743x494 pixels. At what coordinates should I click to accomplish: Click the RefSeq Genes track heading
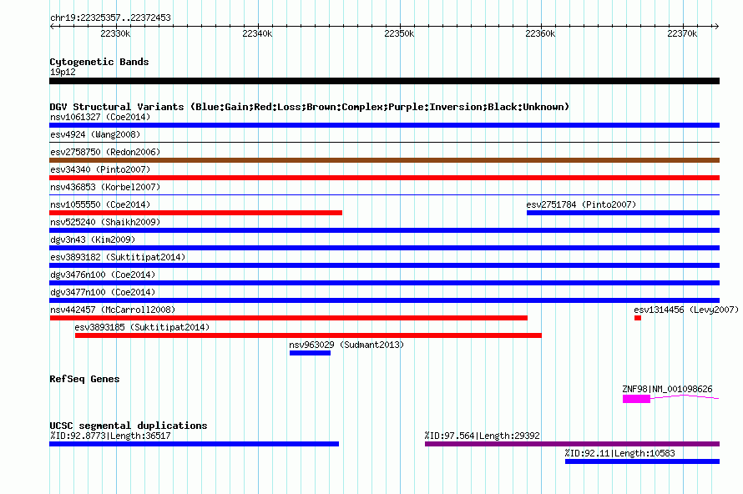pos(84,379)
